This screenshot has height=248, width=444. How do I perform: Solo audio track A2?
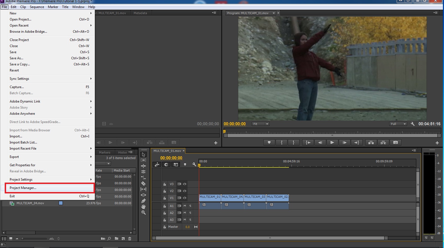tap(190, 213)
